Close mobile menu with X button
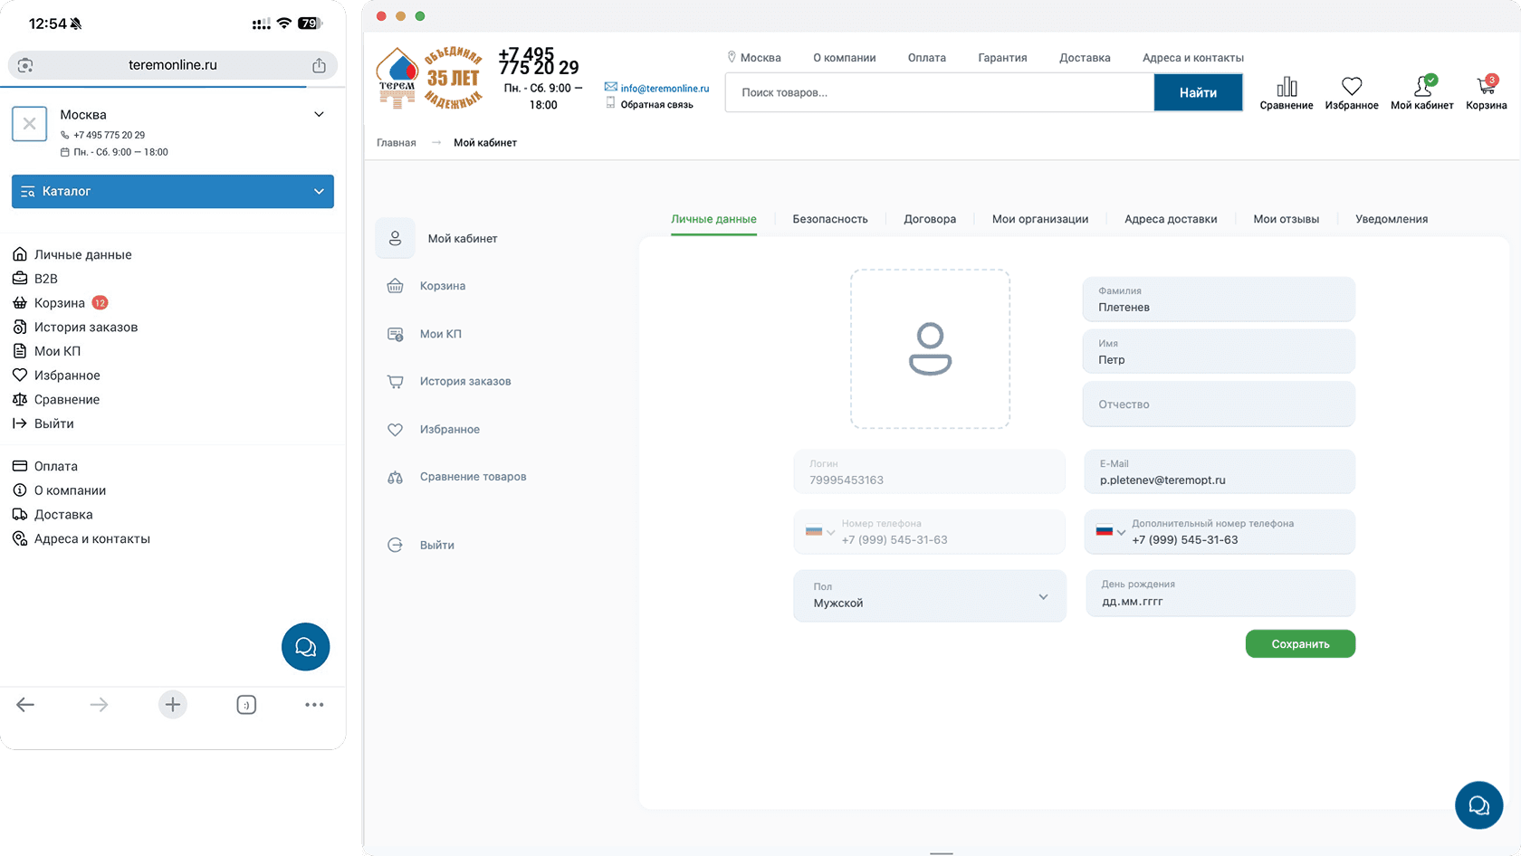This screenshot has width=1521, height=856. [x=29, y=124]
